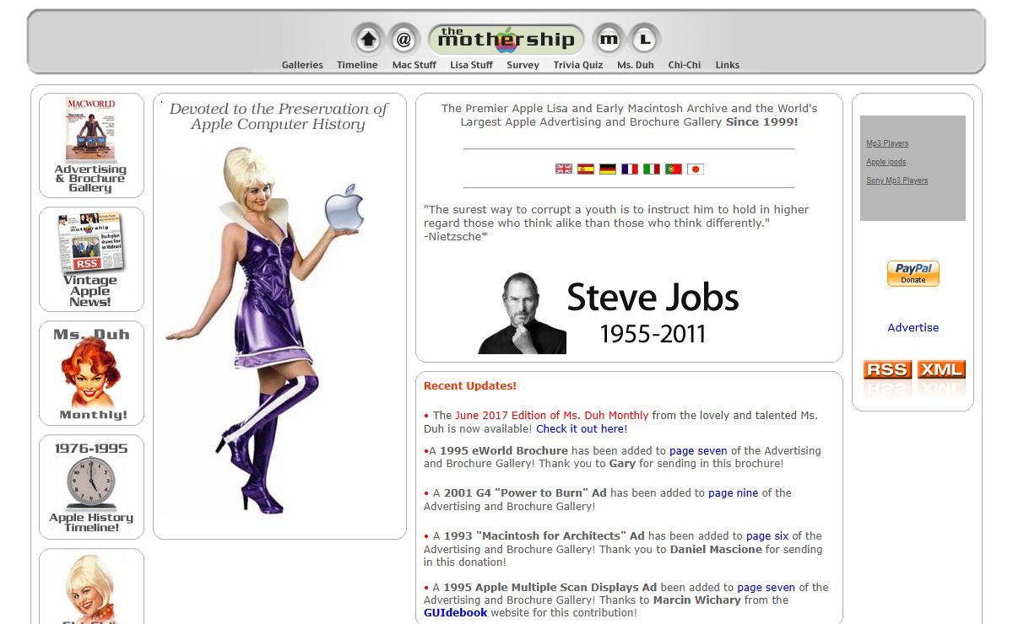The image size is (1013, 624).
Task: Click the Mothership apple logo
Action: (506, 39)
